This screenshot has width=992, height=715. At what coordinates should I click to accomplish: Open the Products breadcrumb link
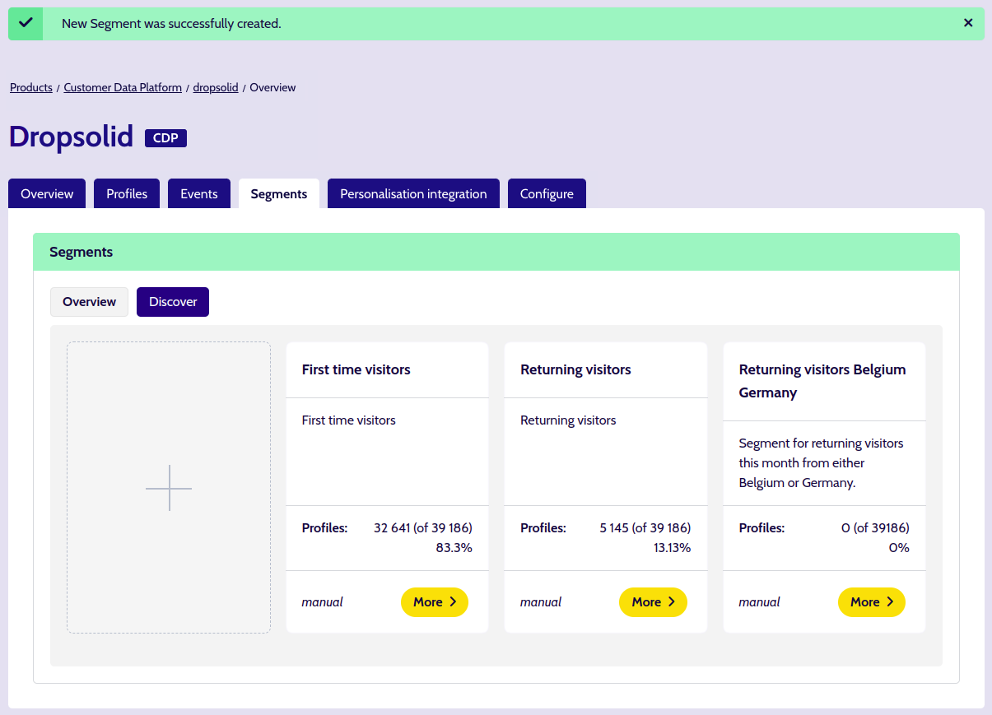point(31,87)
